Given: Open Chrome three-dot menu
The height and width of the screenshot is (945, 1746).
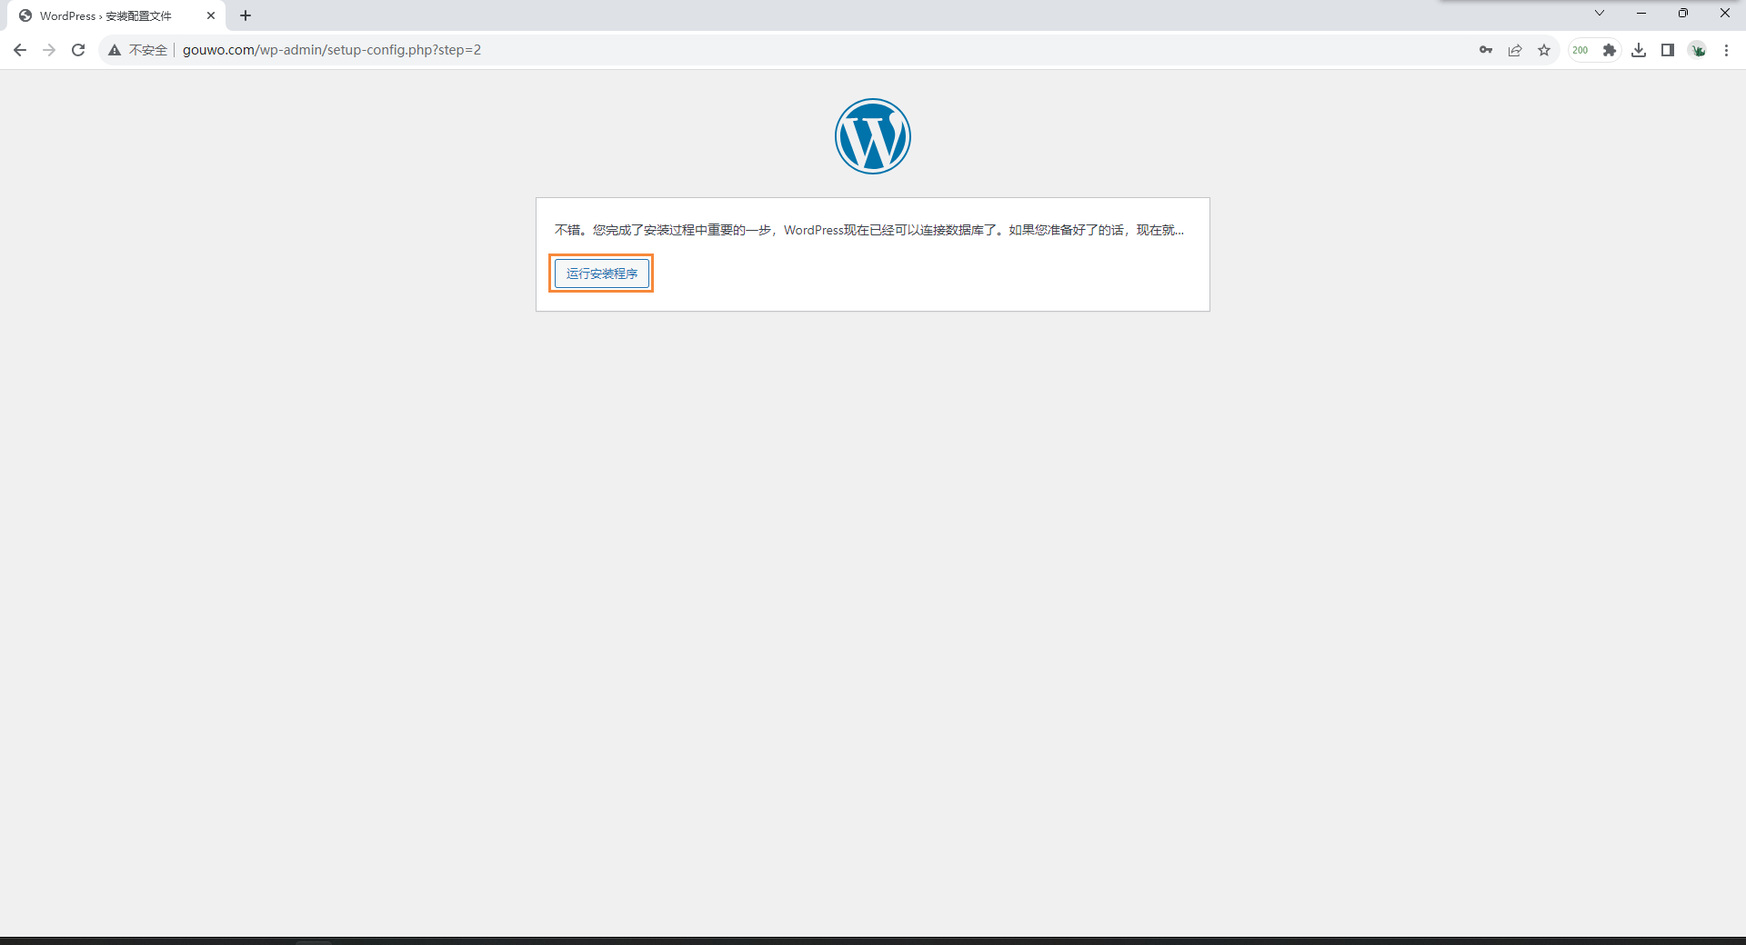Looking at the screenshot, I should [x=1726, y=50].
